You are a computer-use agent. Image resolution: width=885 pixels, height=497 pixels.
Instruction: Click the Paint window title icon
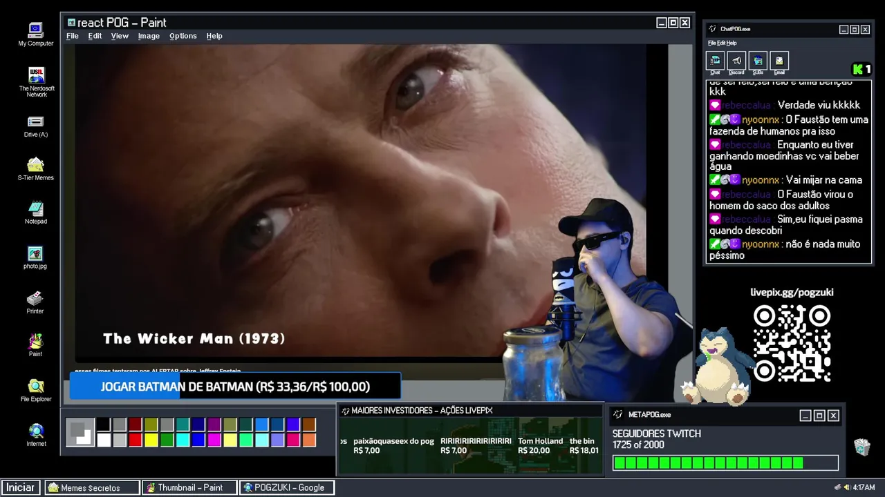click(x=71, y=23)
